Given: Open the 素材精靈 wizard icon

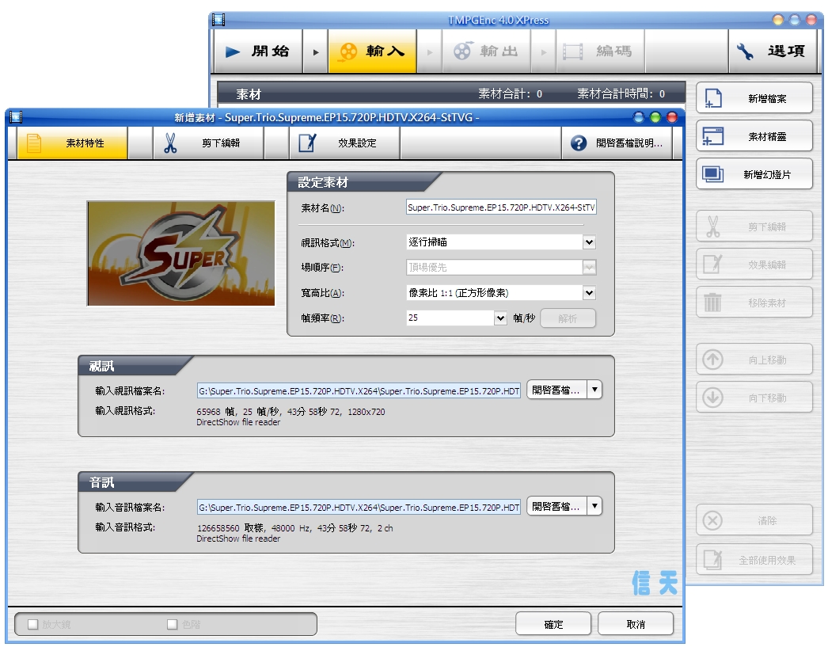Looking at the screenshot, I should pos(712,136).
